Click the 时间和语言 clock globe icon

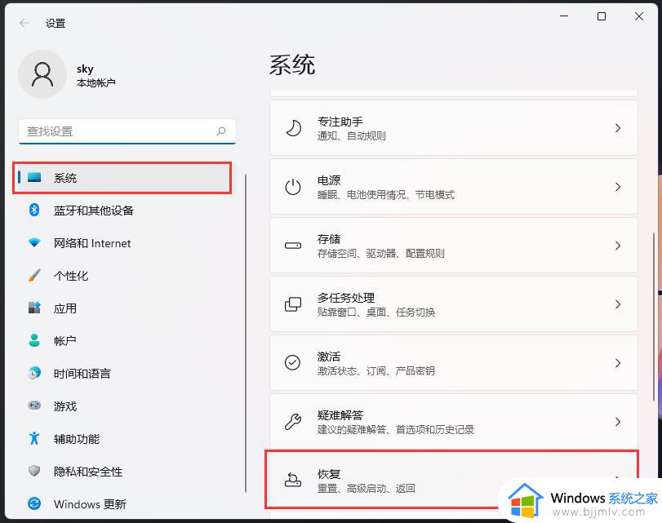click(34, 373)
